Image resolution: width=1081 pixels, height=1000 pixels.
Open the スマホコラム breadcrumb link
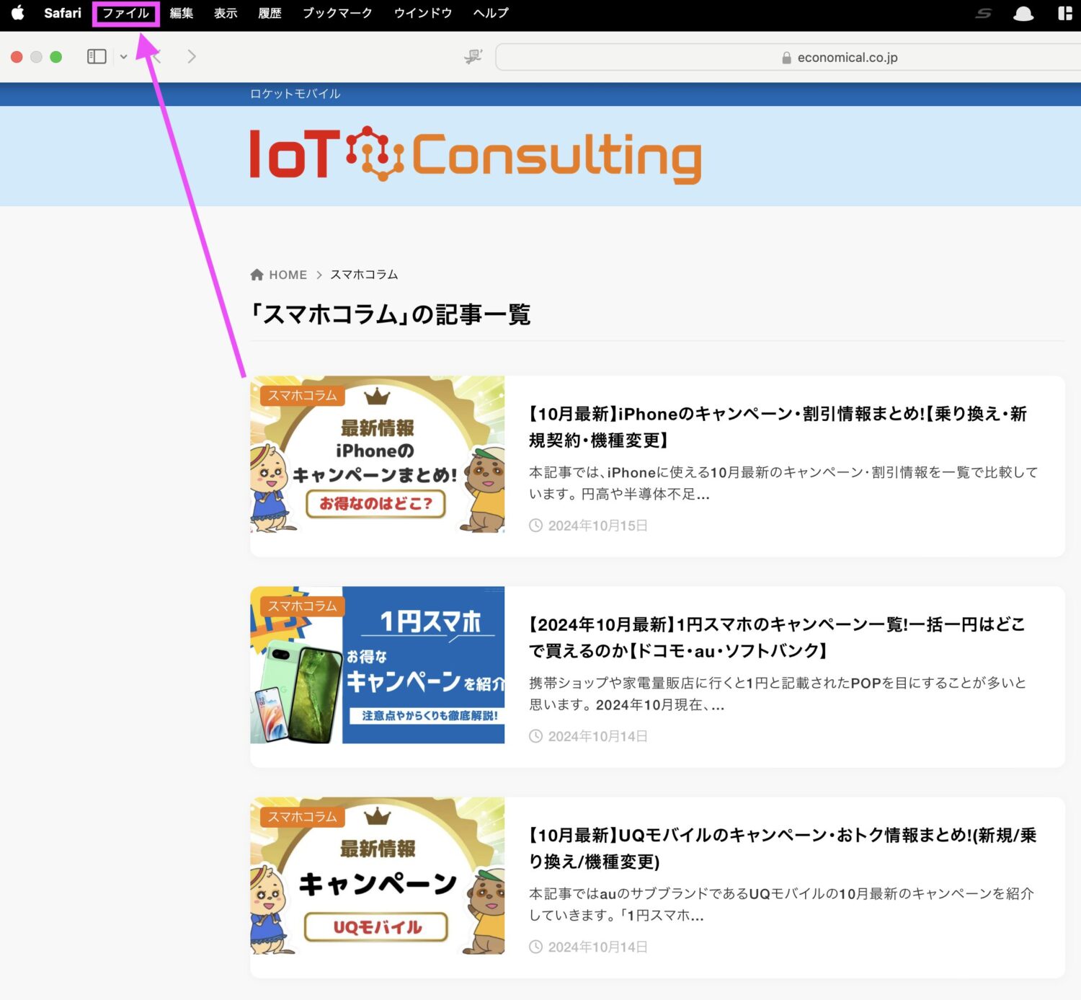pyautogui.click(x=364, y=275)
